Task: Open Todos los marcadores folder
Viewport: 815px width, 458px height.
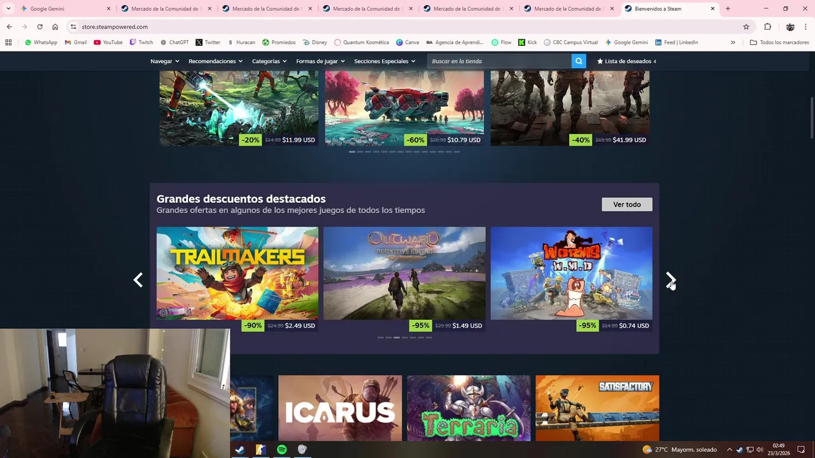Action: (779, 43)
